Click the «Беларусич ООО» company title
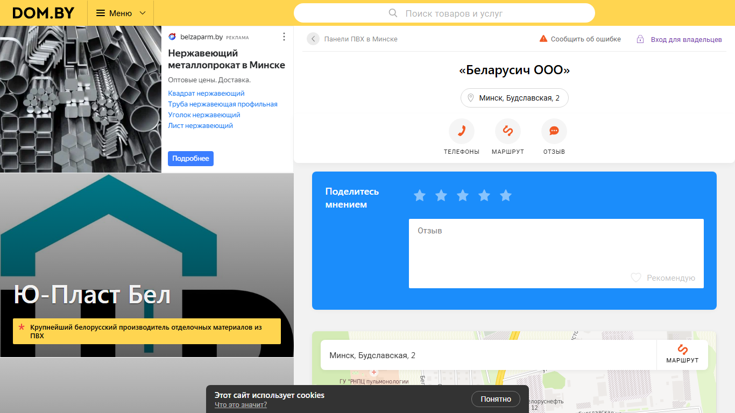 pyautogui.click(x=514, y=70)
